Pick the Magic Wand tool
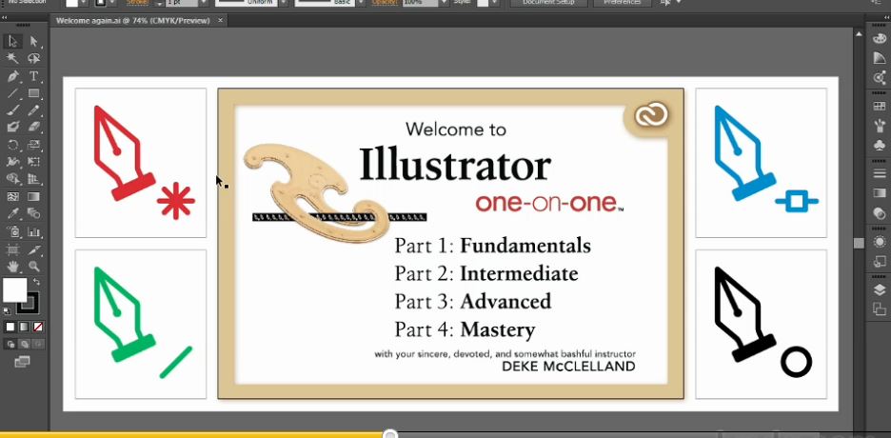 (x=12, y=58)
